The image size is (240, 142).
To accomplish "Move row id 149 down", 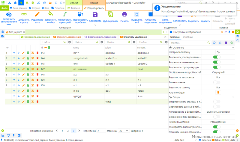I will point(19,80).
